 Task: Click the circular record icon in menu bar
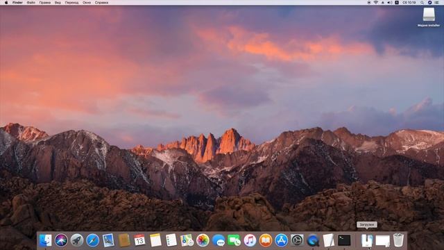pyautogui.click(x=368, y=3)
